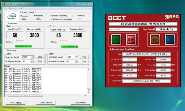The image size is (185, 111).
Task: Click the OCCT logo text
Action: pyautogui.click(x=117, y=18)
